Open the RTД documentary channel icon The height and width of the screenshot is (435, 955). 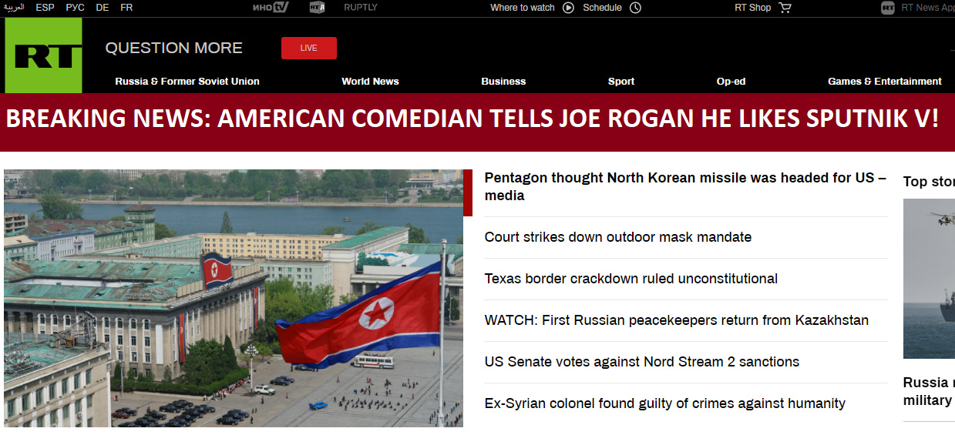pos(317,8)
